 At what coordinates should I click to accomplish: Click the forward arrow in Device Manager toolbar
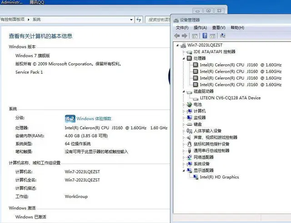click(x=184, y=35)
